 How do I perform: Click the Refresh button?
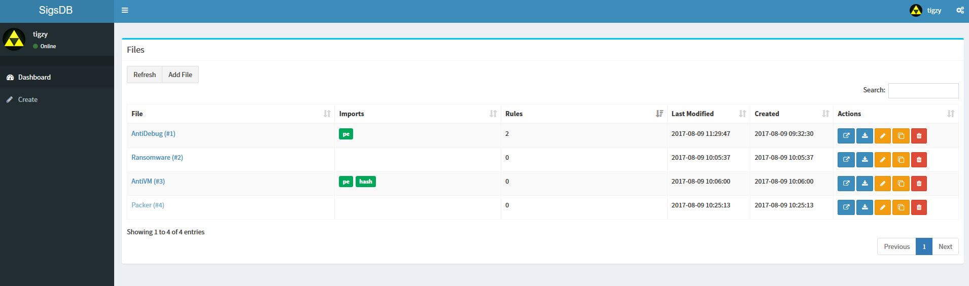pos(145,75)
